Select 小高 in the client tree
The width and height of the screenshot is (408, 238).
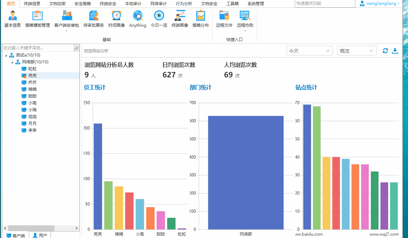(32, 103)
